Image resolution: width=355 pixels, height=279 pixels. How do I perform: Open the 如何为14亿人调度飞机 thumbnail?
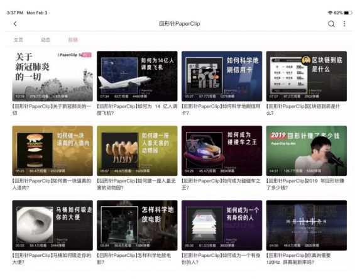pyautogui.click(x=137, y=76)
